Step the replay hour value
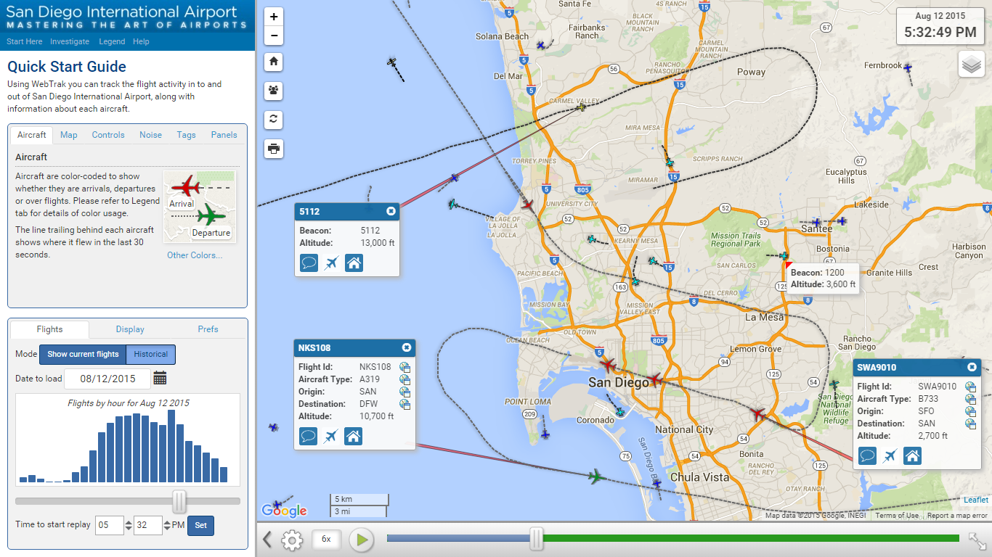The height and width of the screenshot is (557, 992). [129, 525]
